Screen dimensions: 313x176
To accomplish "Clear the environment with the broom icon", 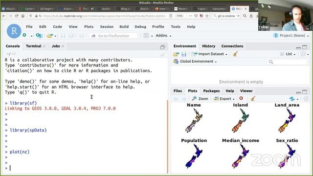I will coord(235,54).
